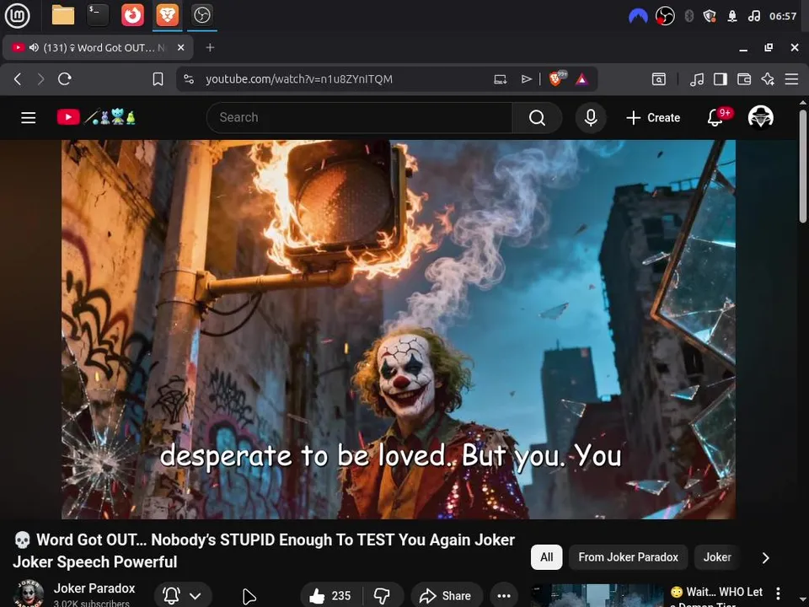Share this video

tap(447, 596)
